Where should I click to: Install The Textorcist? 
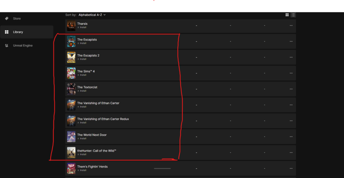tap(82, 91)
